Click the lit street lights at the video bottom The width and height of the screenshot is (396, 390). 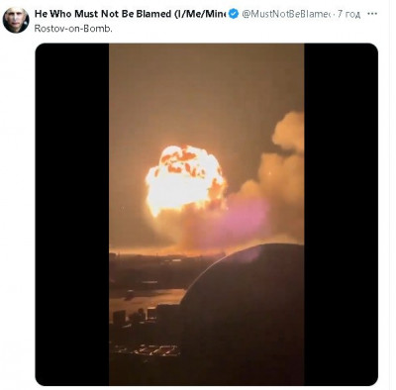tap(148, 349)
